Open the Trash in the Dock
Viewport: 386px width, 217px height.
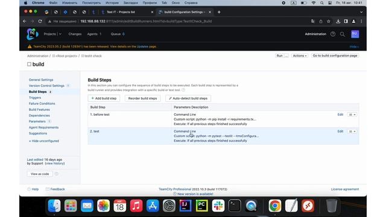click(x=332, y=206)
